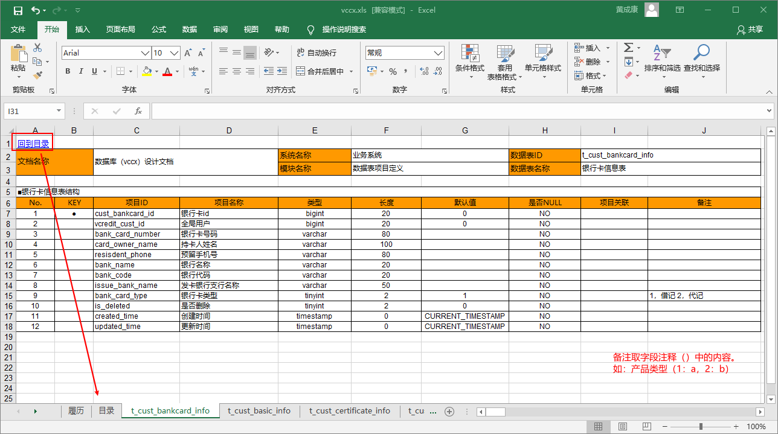This screenshot has width=778, height=434.
Task: Pick up formatting with the Format Painter brush
Action: pyautogui.click(x=37, y=75)
